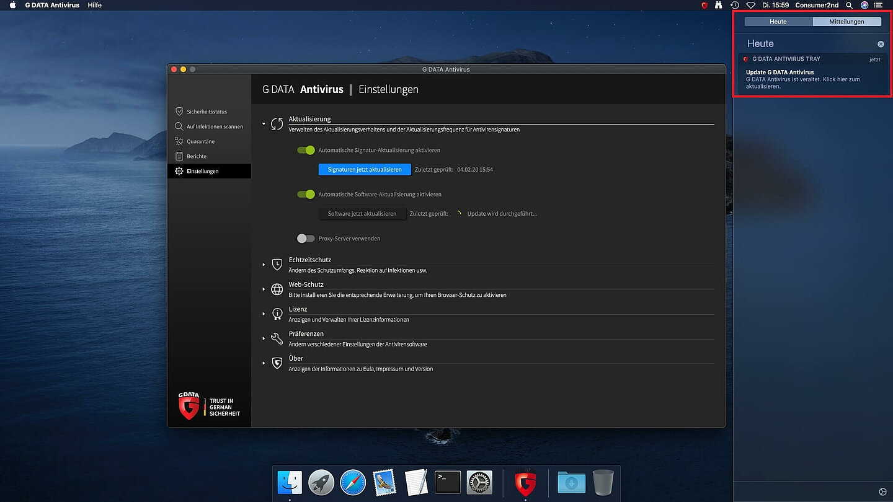Turn off automatic software update toggle
Screen dimensions: 893x502
306,194
